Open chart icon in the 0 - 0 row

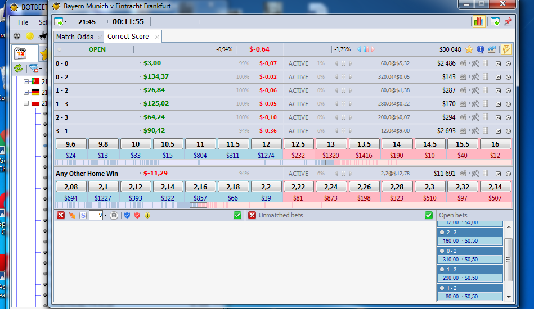tap(463, 63)
